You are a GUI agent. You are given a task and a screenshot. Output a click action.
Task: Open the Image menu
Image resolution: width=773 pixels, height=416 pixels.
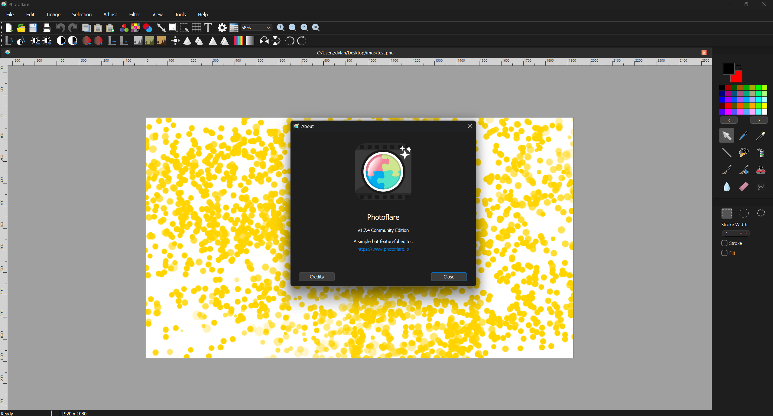click(54, 15)
